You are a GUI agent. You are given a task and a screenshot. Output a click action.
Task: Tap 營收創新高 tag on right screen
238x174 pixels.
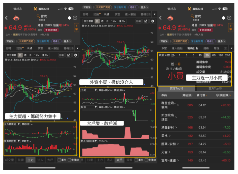point(197,41)
